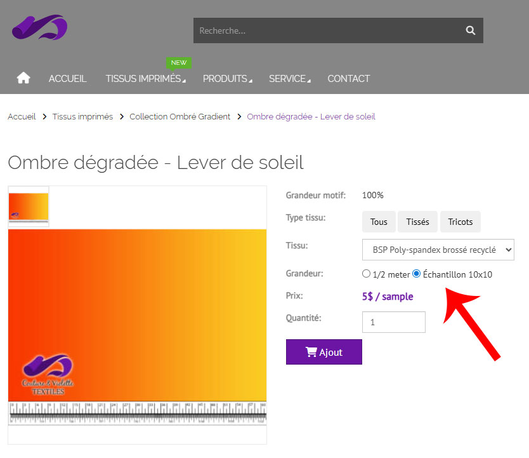Open the Accueil menu item

[67, 79]
